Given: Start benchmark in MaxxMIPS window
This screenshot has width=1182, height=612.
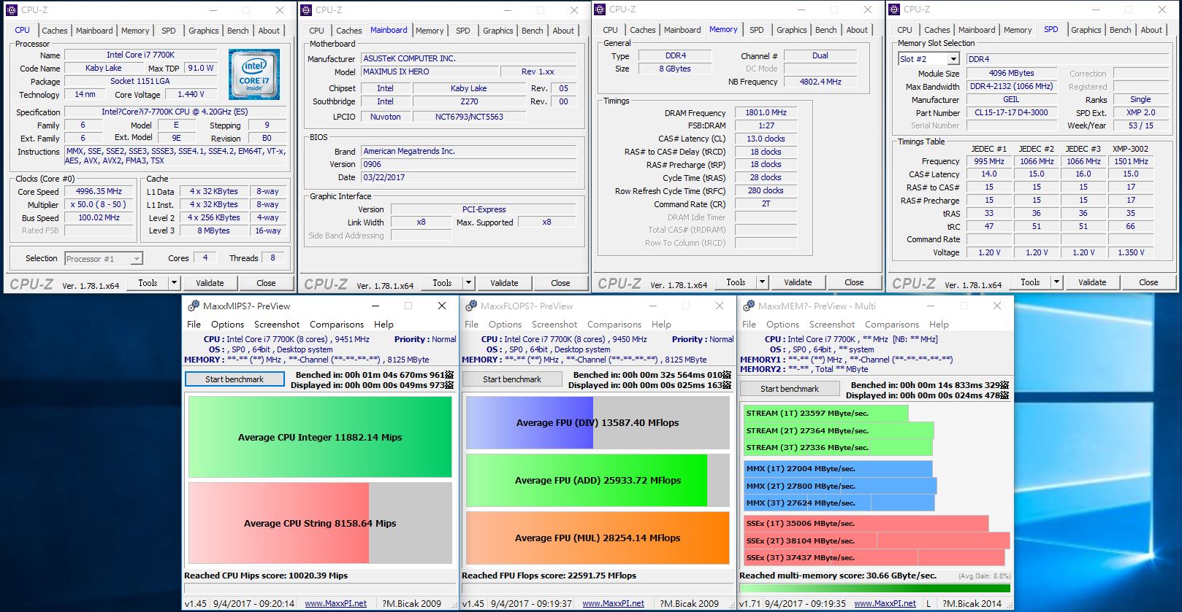Looking at the screenshot, I should (235, 379).
